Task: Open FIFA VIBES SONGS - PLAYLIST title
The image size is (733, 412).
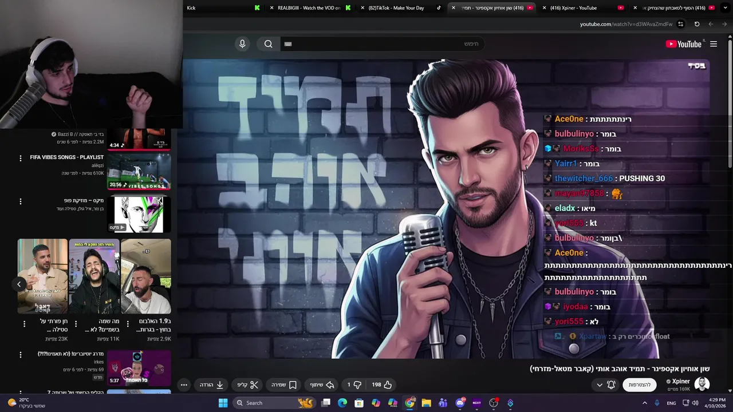Action: pyautogui.click(x=67, y=157)
